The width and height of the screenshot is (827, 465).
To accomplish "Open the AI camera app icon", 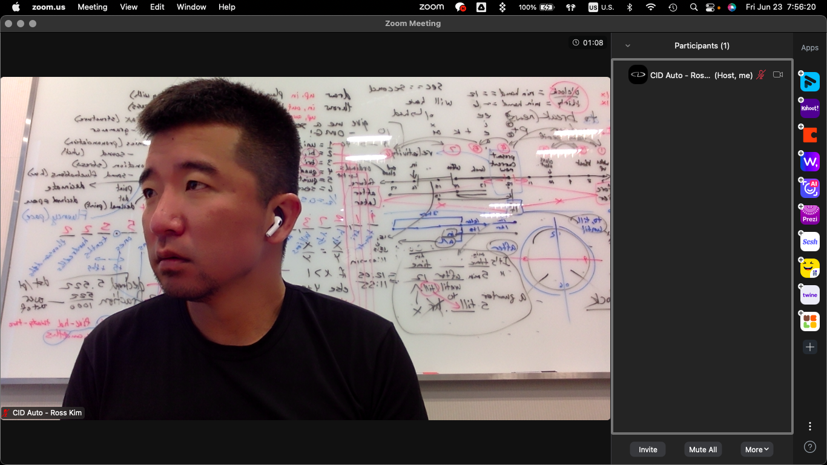I will pyautogui.click(x=810, y=188).
